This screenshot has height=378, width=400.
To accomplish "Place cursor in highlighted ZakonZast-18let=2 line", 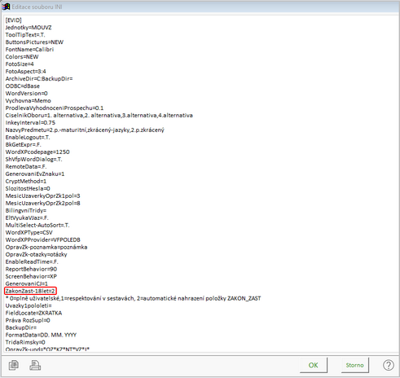I will pos(30,291).
